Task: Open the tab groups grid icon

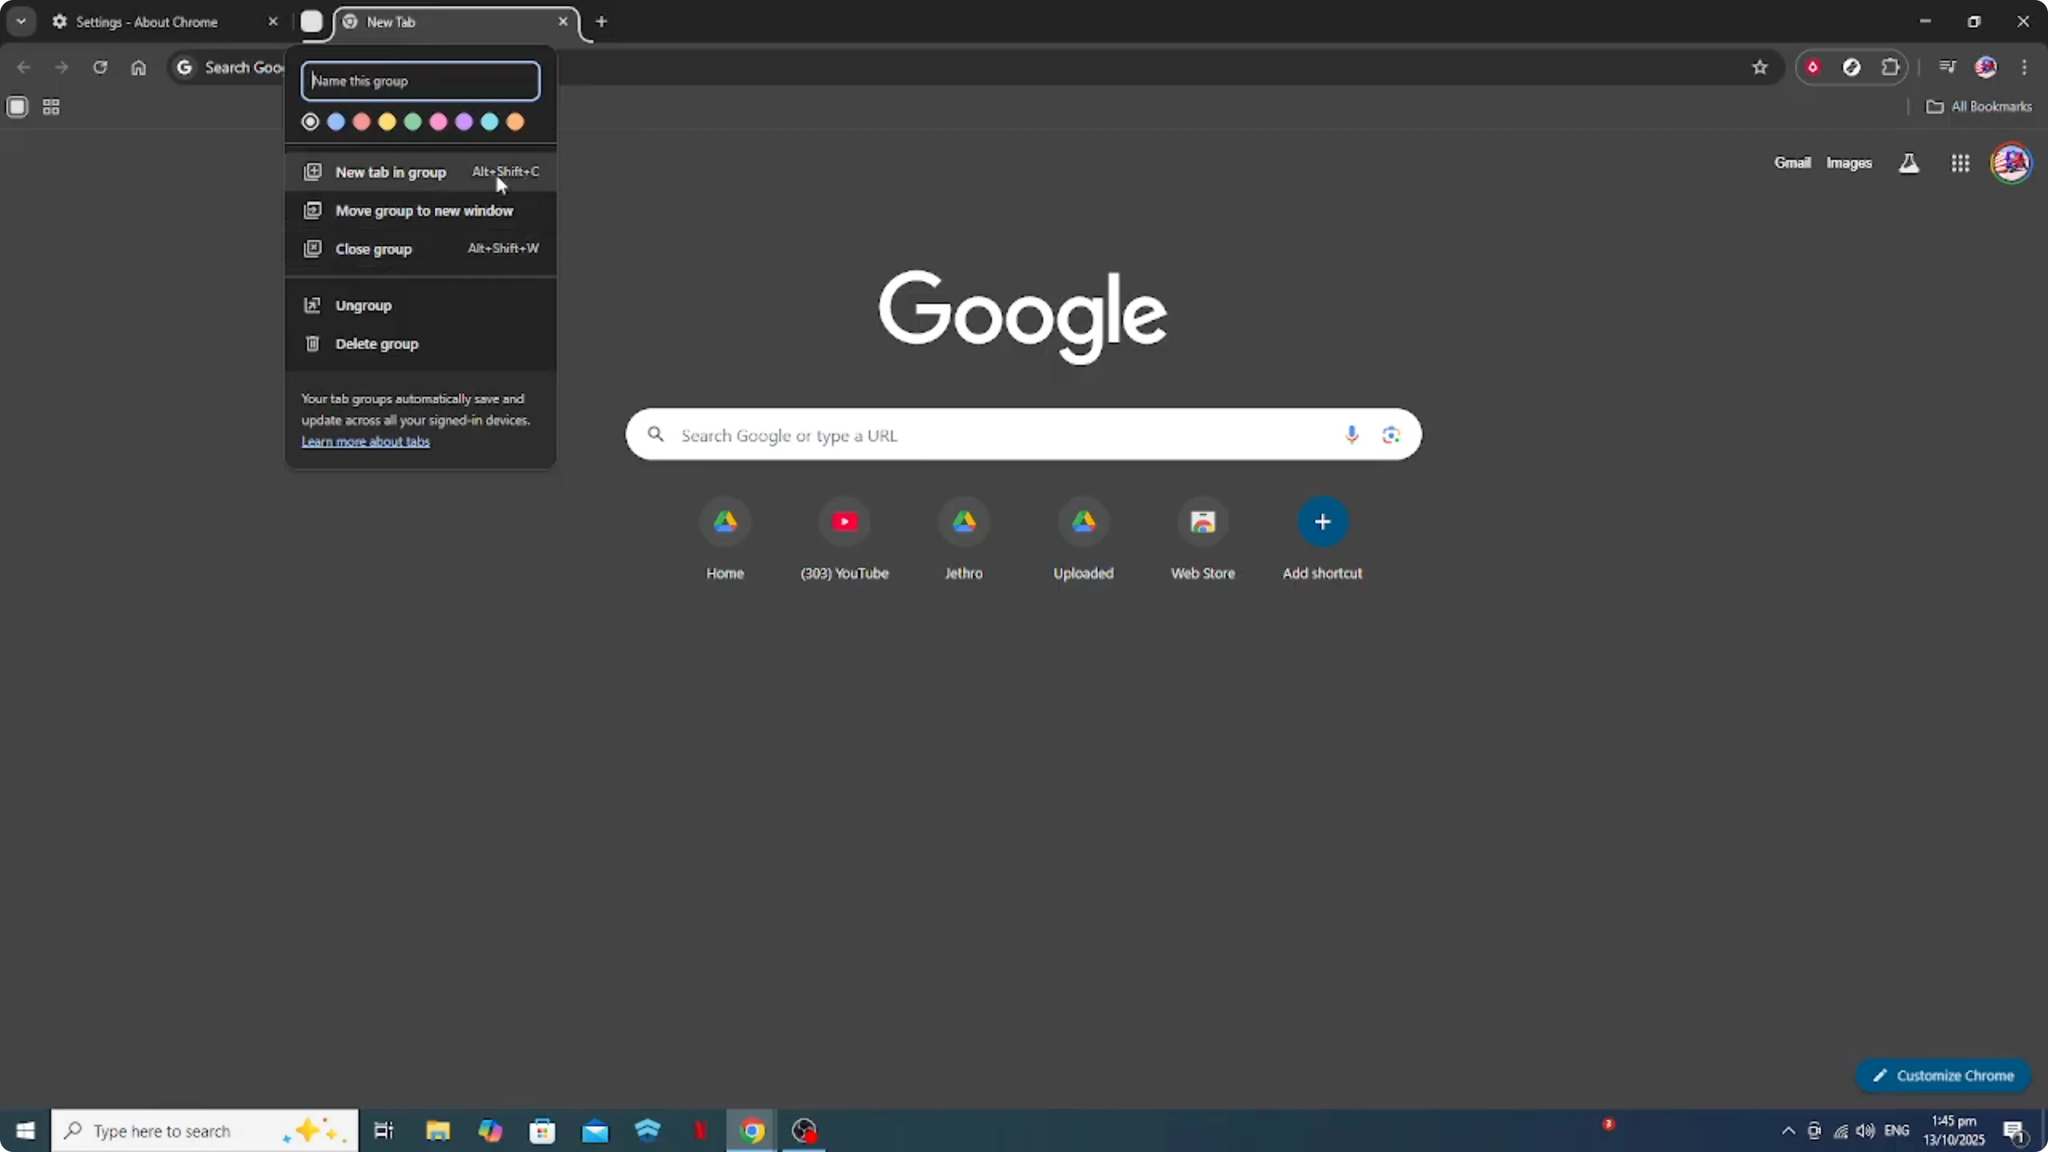Action: pos(51,106)
